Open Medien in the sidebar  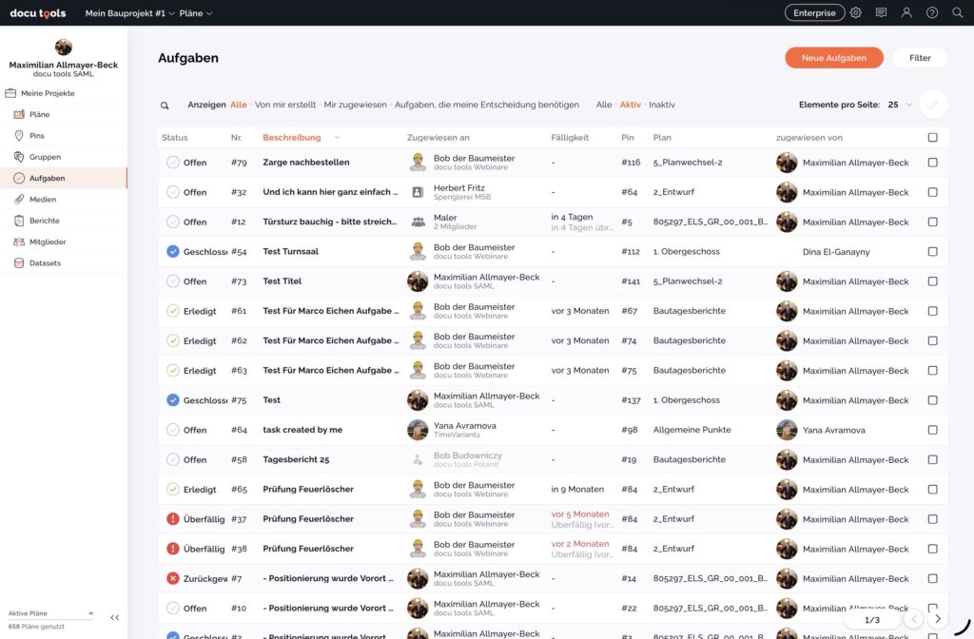pos(43,200)
